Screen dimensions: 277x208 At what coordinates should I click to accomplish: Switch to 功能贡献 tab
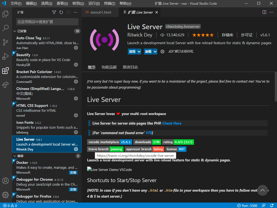109,67
